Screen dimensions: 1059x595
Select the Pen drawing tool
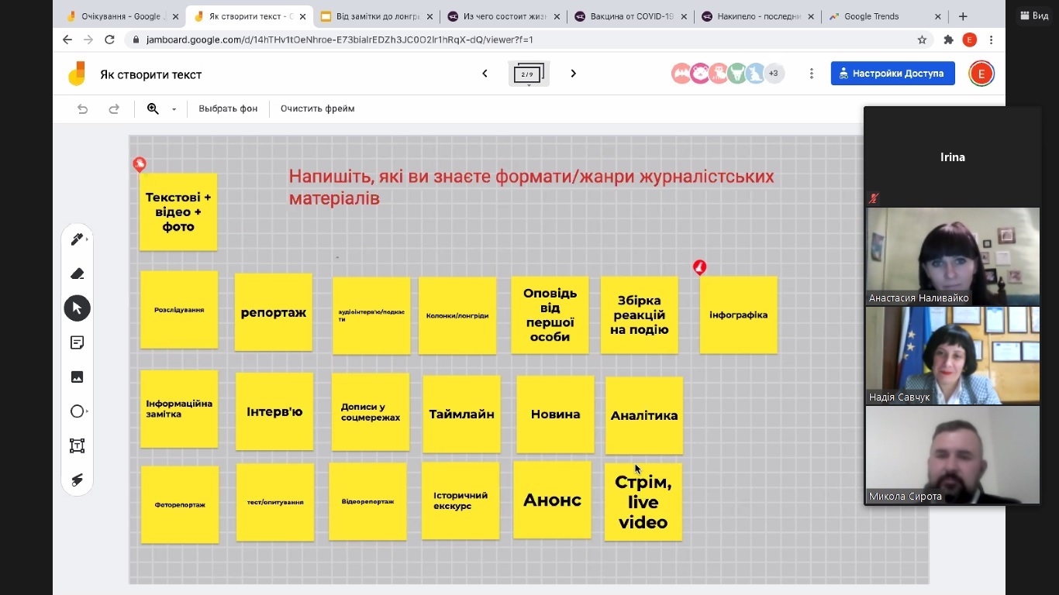pyautogui.click(x=77, y=239)
